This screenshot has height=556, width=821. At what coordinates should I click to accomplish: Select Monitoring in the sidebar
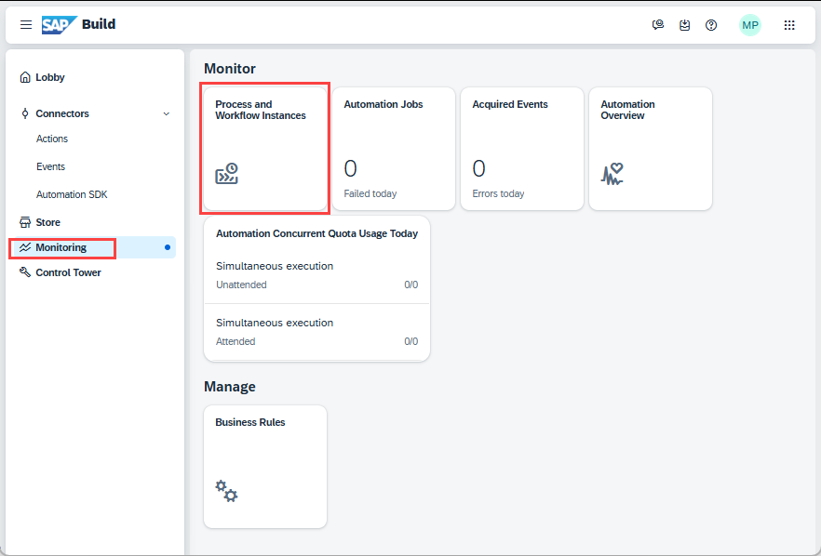coord(93,247)
